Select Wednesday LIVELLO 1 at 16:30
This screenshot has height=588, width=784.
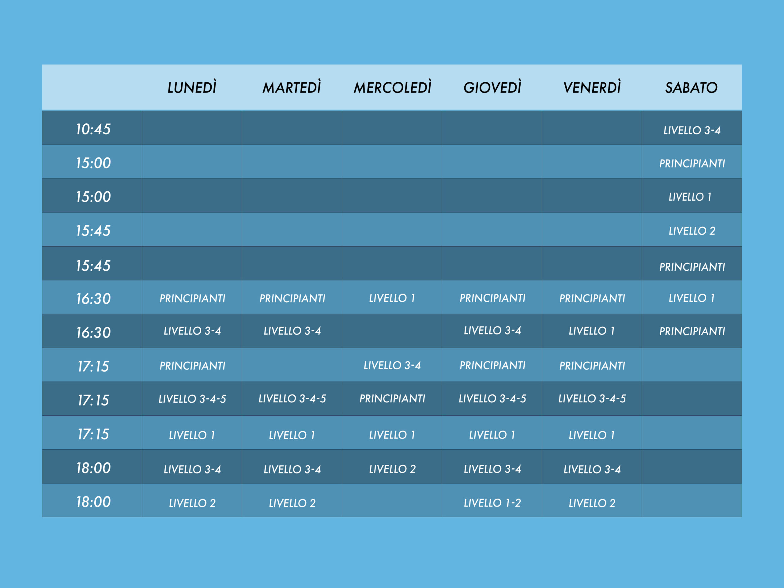coord(392,298)
